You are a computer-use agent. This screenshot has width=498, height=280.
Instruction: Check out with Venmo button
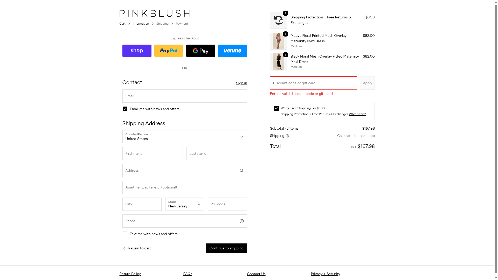pyautogui.click(x=232, y=51)
